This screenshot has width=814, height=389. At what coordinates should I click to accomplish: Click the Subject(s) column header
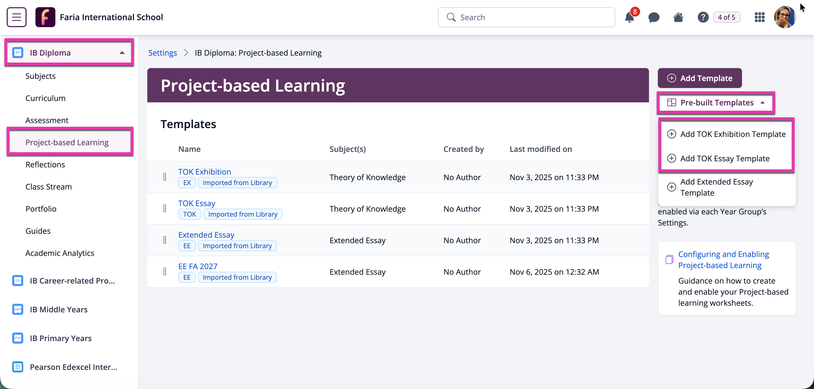347,149
